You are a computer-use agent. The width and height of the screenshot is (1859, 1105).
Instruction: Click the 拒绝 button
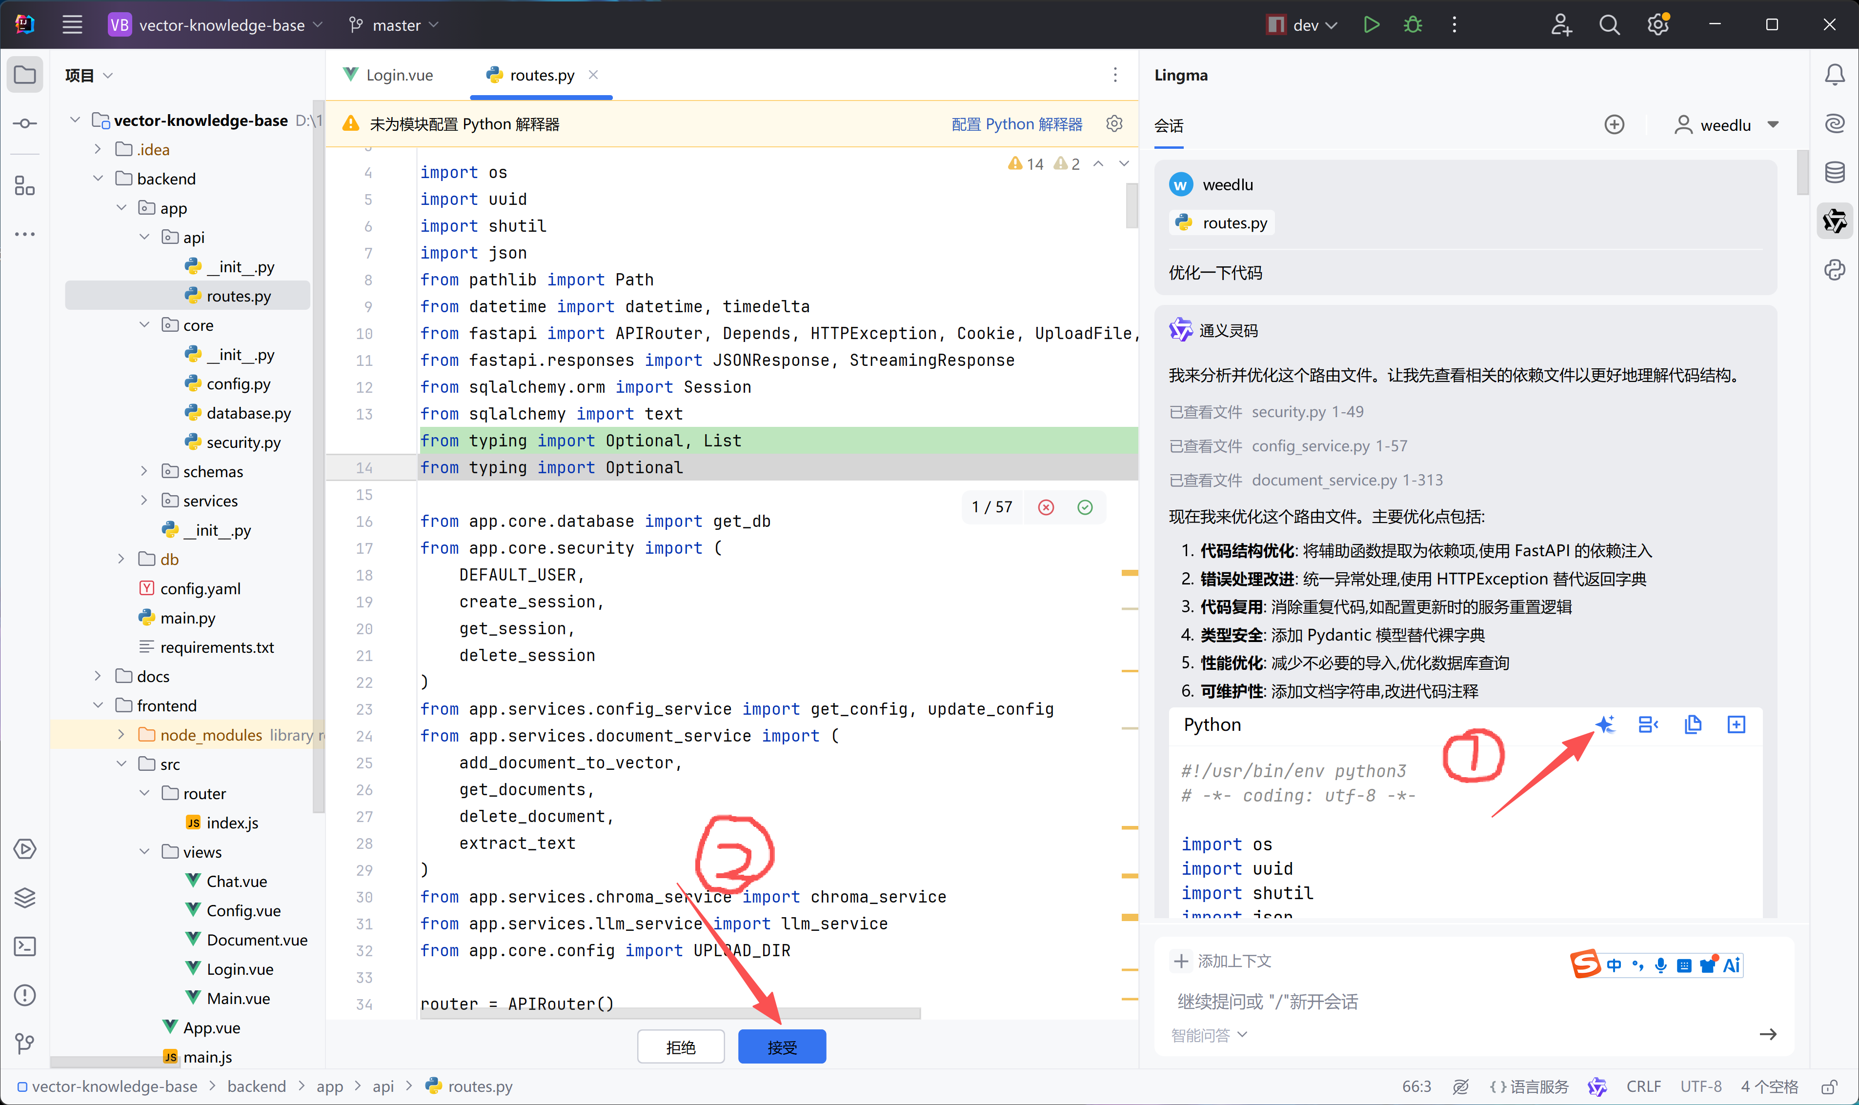(681, 1047)
